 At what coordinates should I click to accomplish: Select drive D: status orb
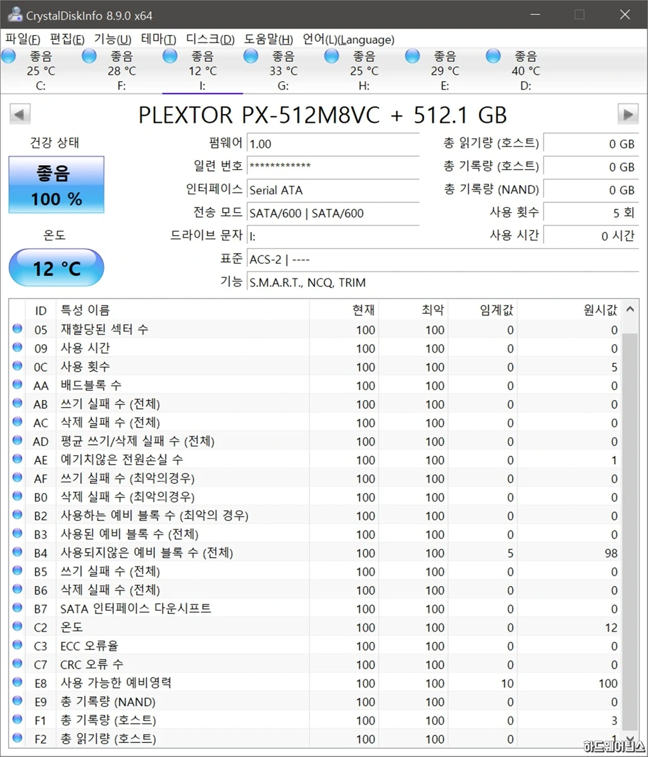tap(493, 56)
